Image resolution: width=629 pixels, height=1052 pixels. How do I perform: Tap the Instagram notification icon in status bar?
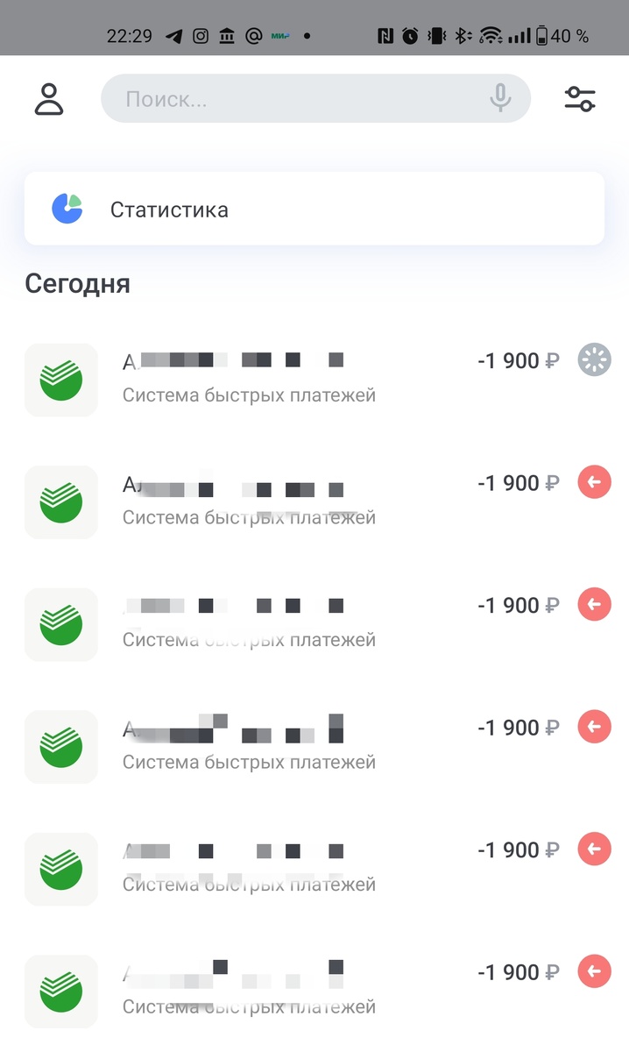(x=201, y=36)
